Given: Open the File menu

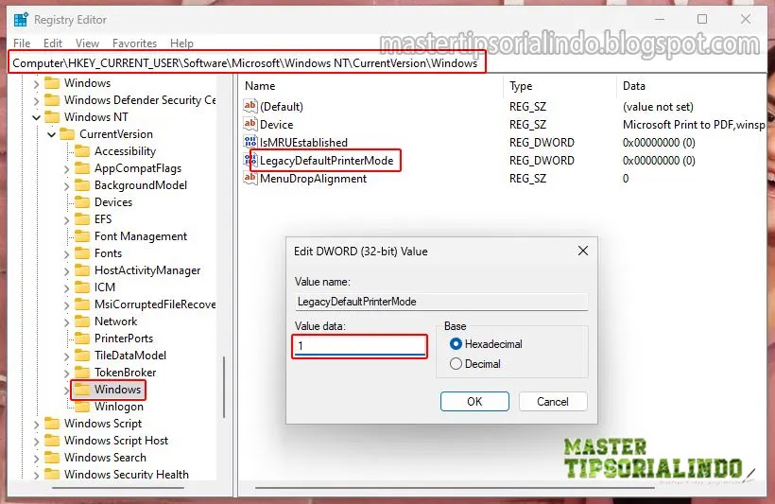Looking at the screenshot, I should point(22,43).
